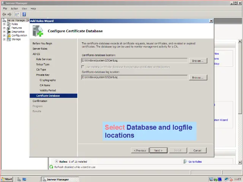The width and height of the screenshot is (243, 182).
Task: Click the scroll down arrow in Server Manager pane
Action: click(x=240, y=162)
